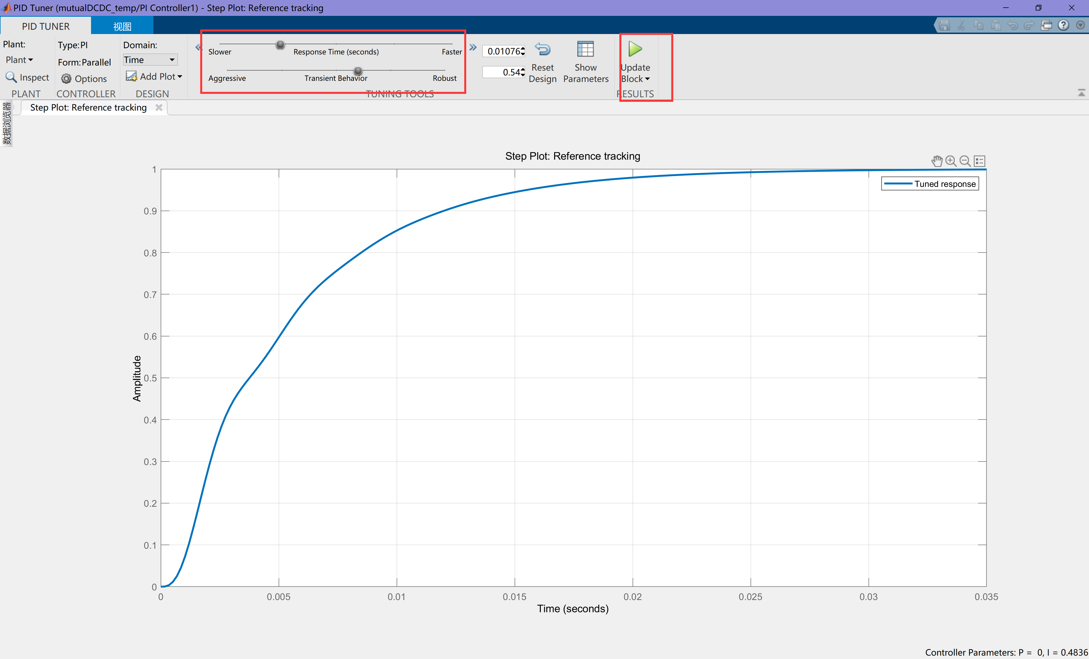Open the Update Block dropdown arrow

click(647, 79)
